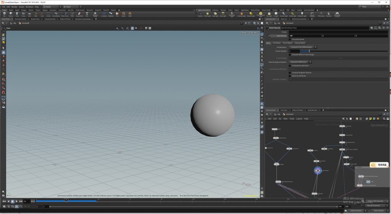The width and height of the screenshot is (391, 214).
Task: Click the frame 24 timeline marker
Action: (x=66, y=200)
